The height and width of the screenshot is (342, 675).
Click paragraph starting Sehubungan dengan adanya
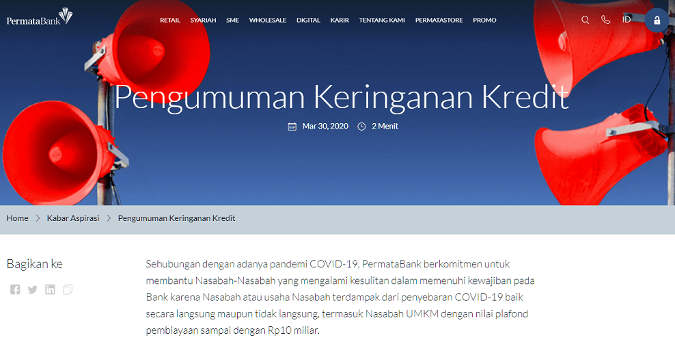(x=340, y=298)
